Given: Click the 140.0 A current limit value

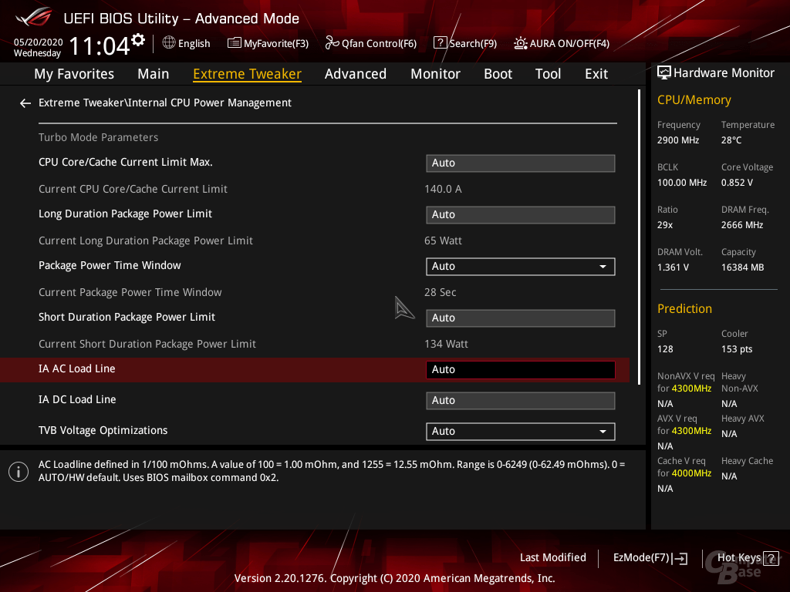Looking at the screenshot, I should (443, 190).
